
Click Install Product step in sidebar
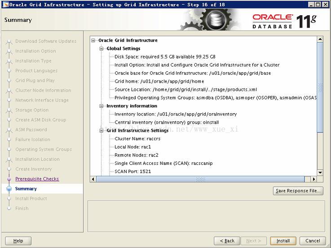tap(31, 199)
